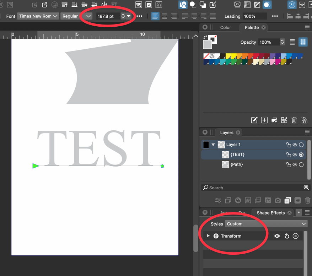Click the fx effects icon in Layers panel
Screen dimensions: 312x276
pos(268,200)
